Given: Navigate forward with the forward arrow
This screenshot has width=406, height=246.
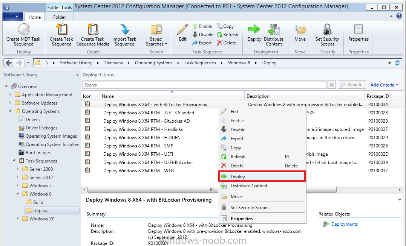Looking at the screenshot, I should (19, 63).
